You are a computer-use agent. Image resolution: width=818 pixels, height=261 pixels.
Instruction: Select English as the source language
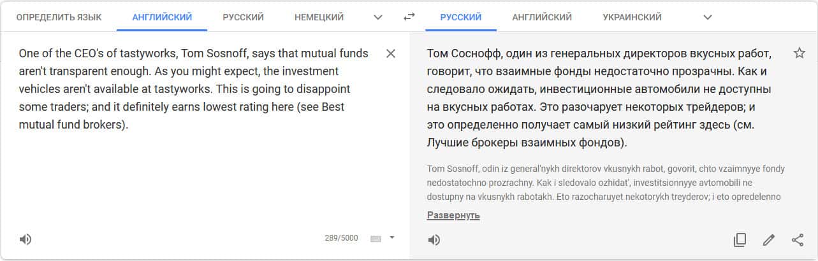162,17
